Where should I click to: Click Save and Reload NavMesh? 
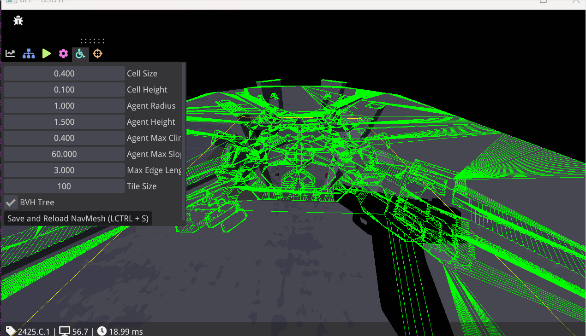pyautogui.click(x=78, y=218)
